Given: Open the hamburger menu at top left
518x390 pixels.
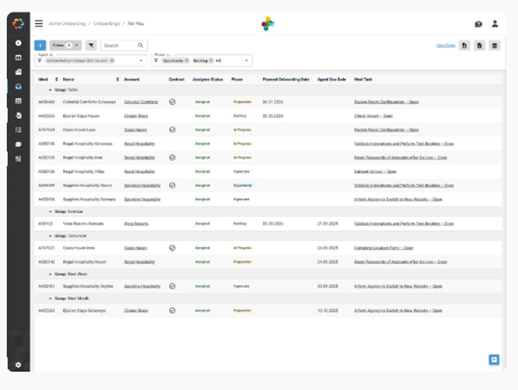Looking at the screenshot, I should coord(39,23).
